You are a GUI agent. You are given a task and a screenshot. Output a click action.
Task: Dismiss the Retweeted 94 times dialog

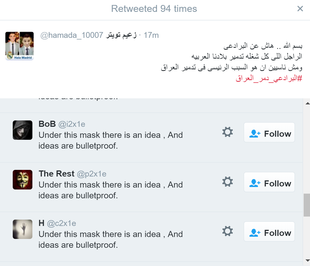point(300,9)
